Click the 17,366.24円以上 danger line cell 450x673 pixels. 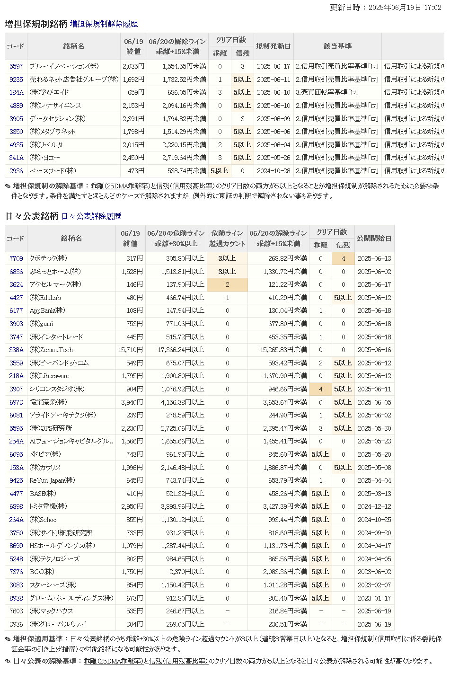(x=176, y=350)
